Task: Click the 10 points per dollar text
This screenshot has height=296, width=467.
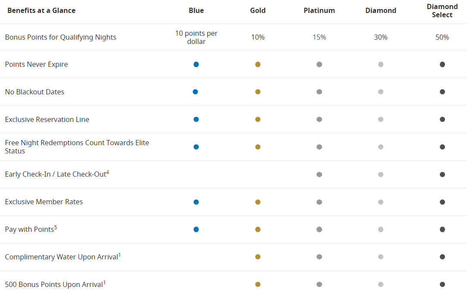Action: coord(196,37)
